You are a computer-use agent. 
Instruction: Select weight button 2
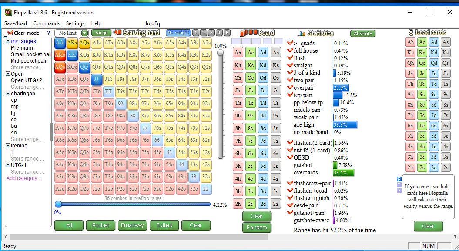(x=204, y=33)
